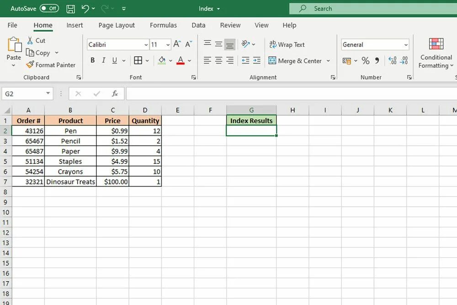The width and height of the screenshot is (457, 305).
Task: Click the Paste clipboard icon
Action: point(14,44)
